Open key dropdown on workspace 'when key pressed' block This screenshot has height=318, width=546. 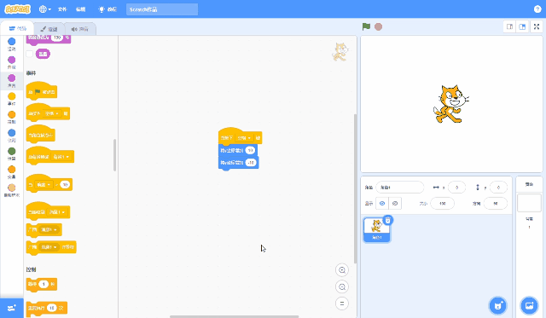[x=244, y=138]
